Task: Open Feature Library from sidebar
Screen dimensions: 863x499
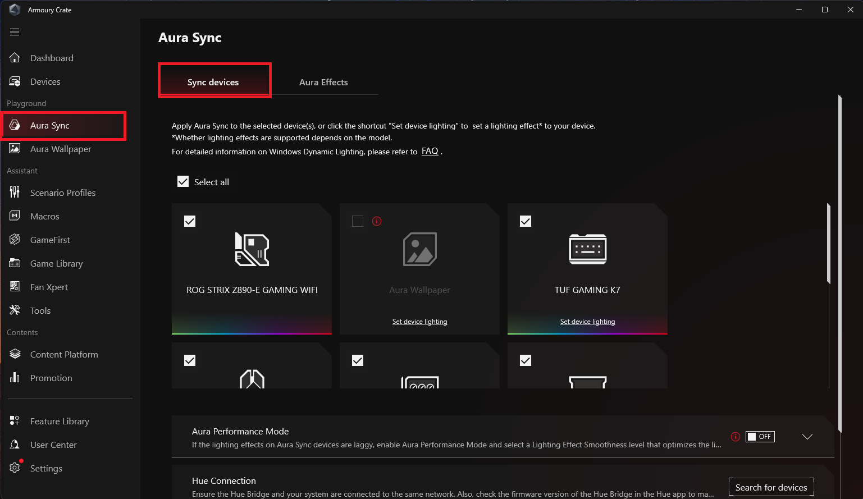Action: pos(60,421)
